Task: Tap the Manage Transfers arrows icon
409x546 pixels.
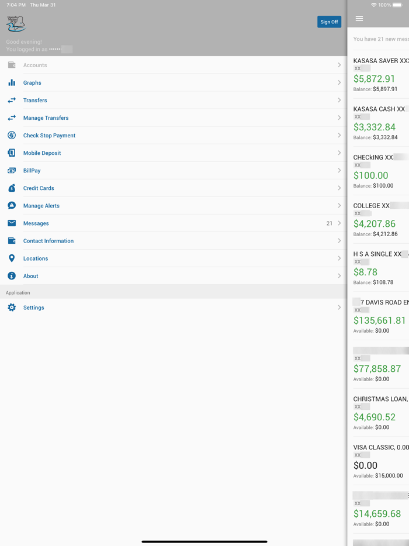Action: (x=12, y=118)
